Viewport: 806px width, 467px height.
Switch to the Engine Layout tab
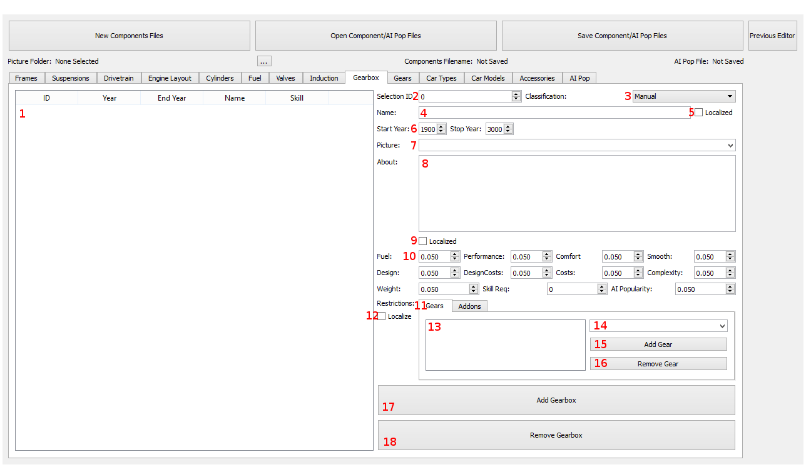coord(170,78)
